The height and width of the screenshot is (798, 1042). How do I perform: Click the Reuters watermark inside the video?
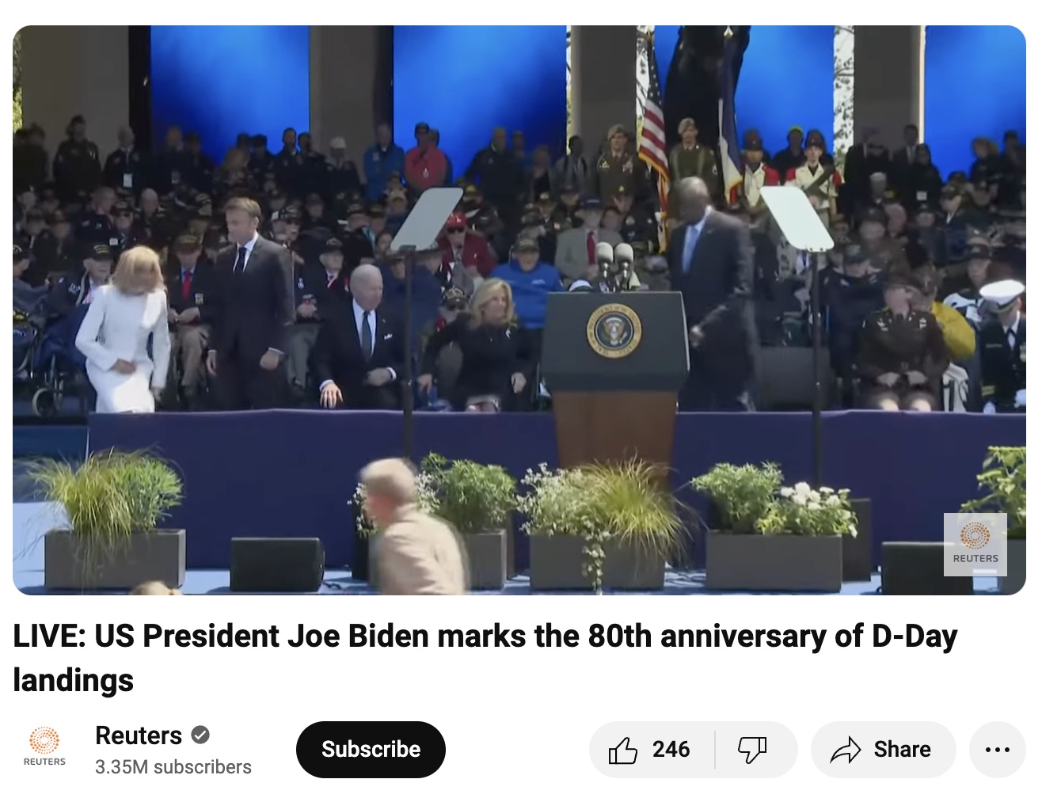point(975,544)
